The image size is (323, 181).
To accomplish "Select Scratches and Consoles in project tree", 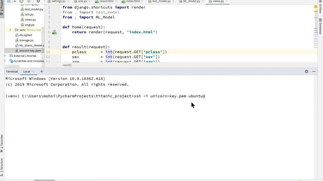I will click(x=29, y=61).
